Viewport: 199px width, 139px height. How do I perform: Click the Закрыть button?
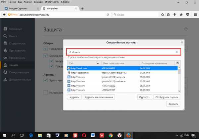173,104
